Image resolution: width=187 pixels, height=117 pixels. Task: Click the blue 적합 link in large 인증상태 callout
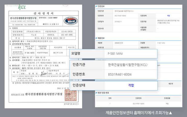[131, 85]
